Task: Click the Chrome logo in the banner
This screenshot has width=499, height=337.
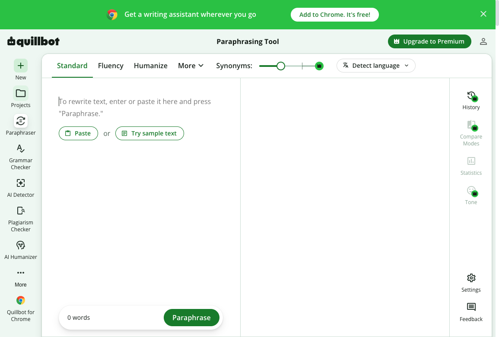Action: coord(112,15)
